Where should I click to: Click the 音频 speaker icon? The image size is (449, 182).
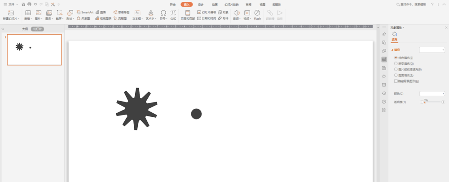pyautogui.click(x=236, y=13)
